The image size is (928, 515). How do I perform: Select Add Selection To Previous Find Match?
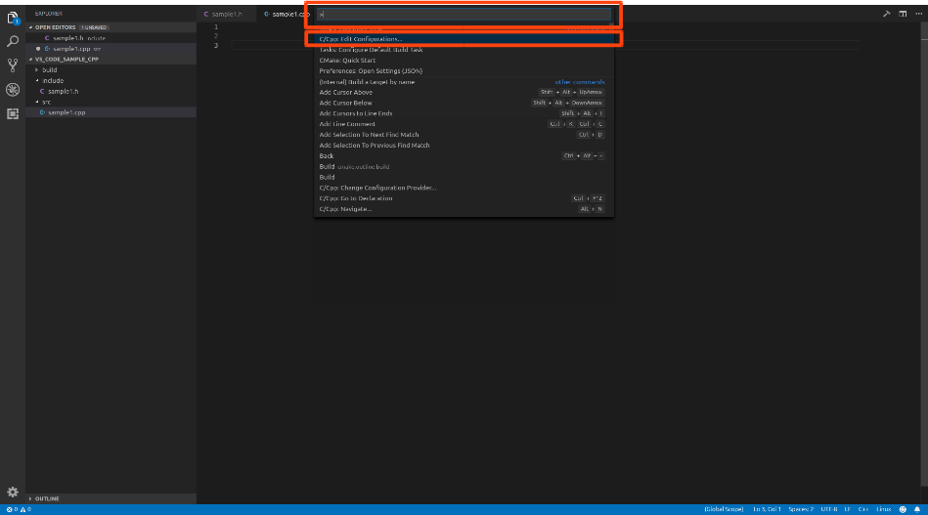tap(464, 146)
